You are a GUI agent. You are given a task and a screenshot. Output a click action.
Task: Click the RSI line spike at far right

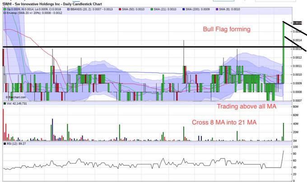click(x=282, y=159)
